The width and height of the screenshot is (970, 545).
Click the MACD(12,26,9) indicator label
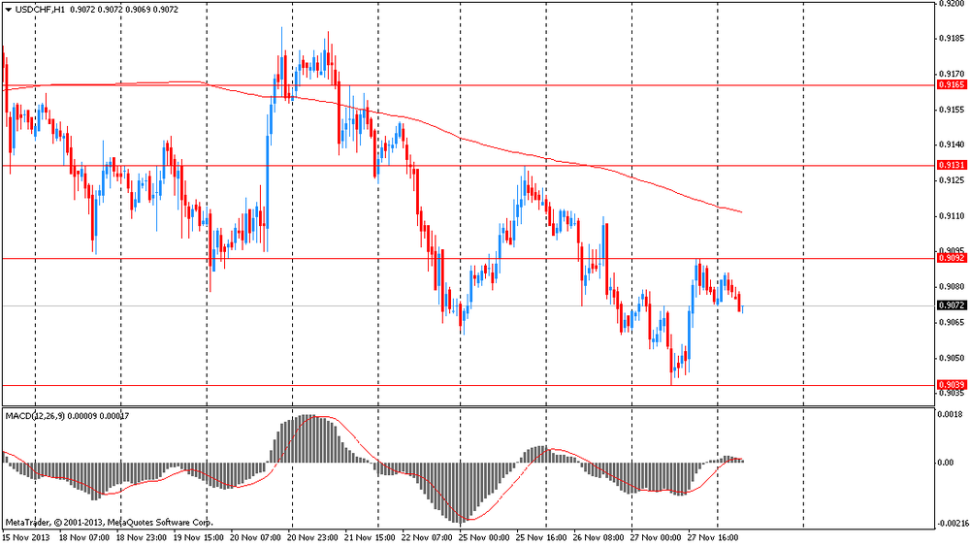(34, 416)
